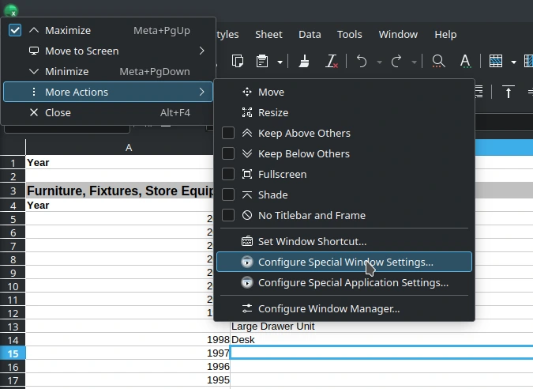Select row 15 header
This screenshot has width=533, height=389.
click(13, 353)
